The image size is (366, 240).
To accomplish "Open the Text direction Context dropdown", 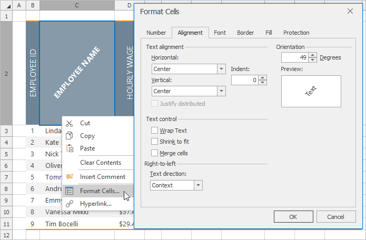I will [x=198, y=185].
